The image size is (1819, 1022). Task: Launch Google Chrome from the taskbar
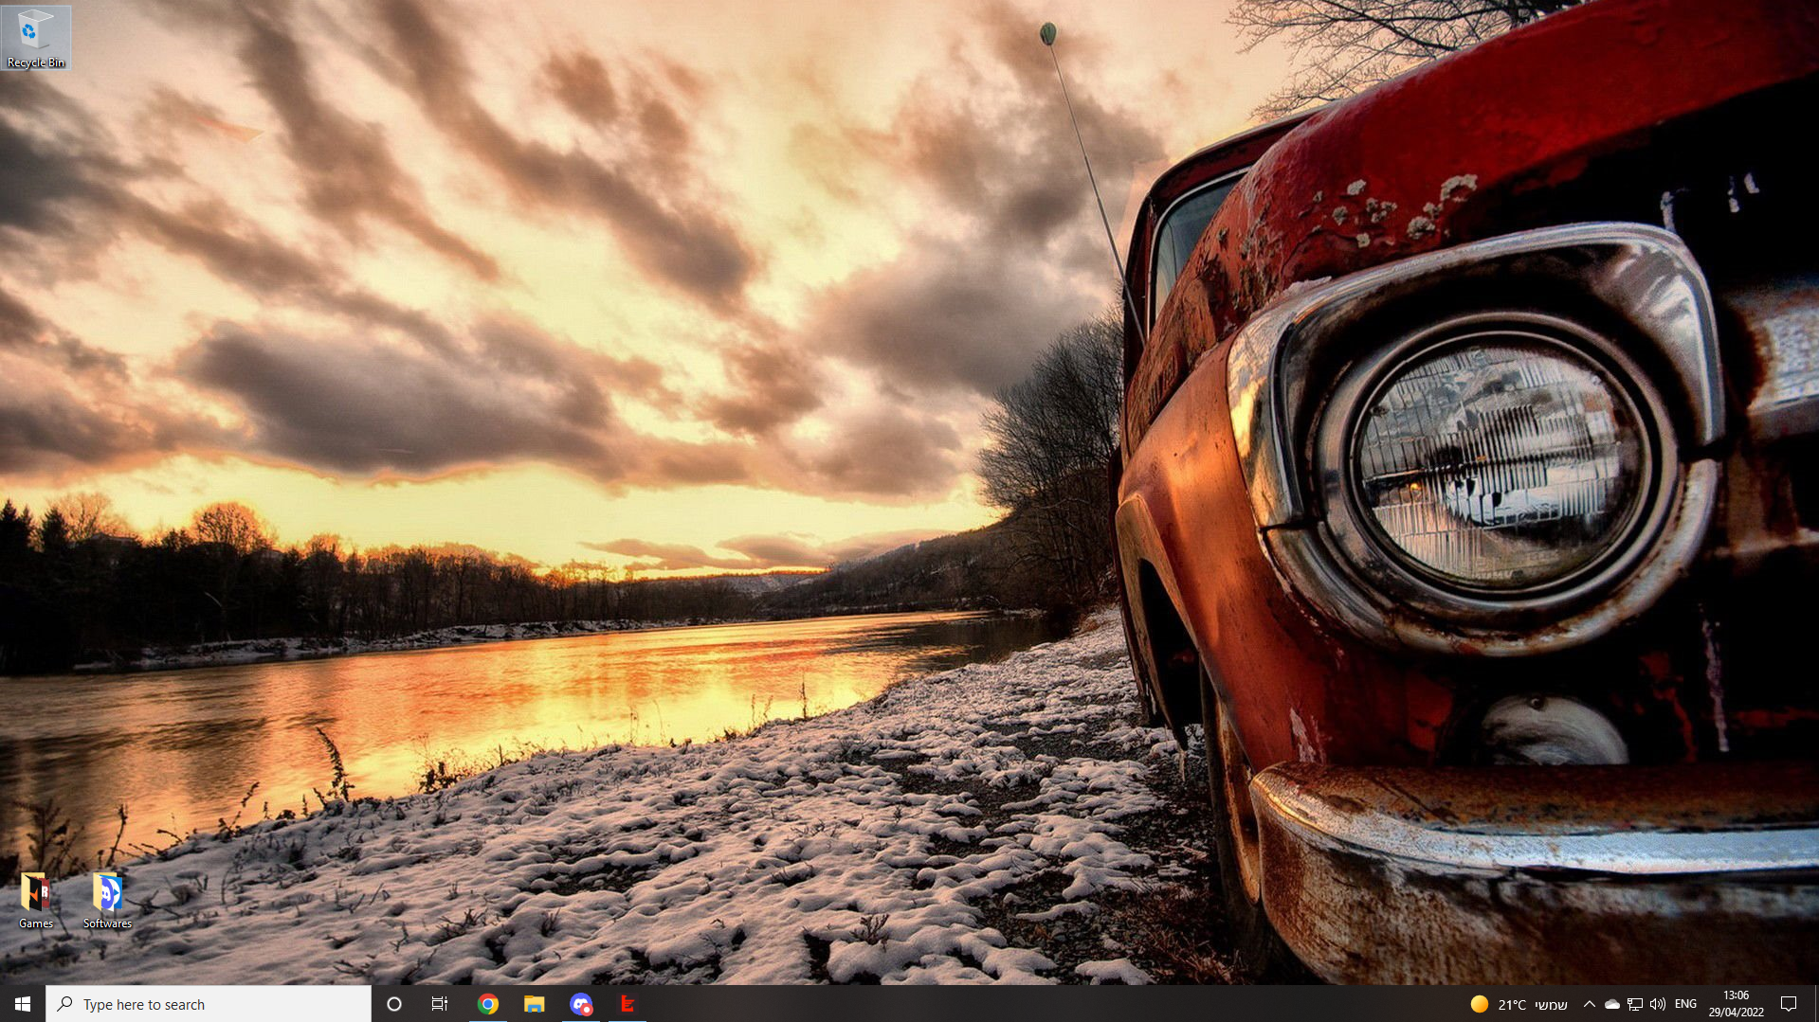point(488,1004)
